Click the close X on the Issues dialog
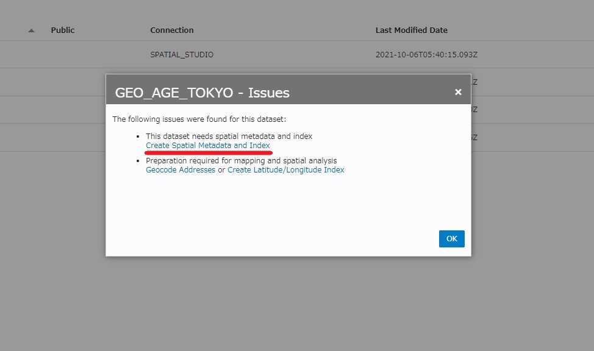594x351 pixels. click(458, 92)
